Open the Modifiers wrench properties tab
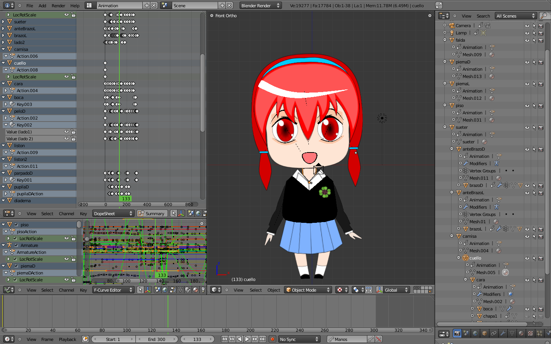 503,333
